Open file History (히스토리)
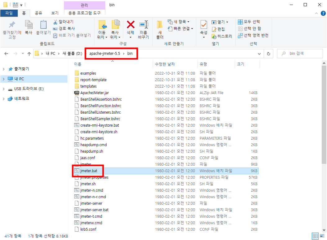The height and width of the screenshot is (240, 327). 222,36
